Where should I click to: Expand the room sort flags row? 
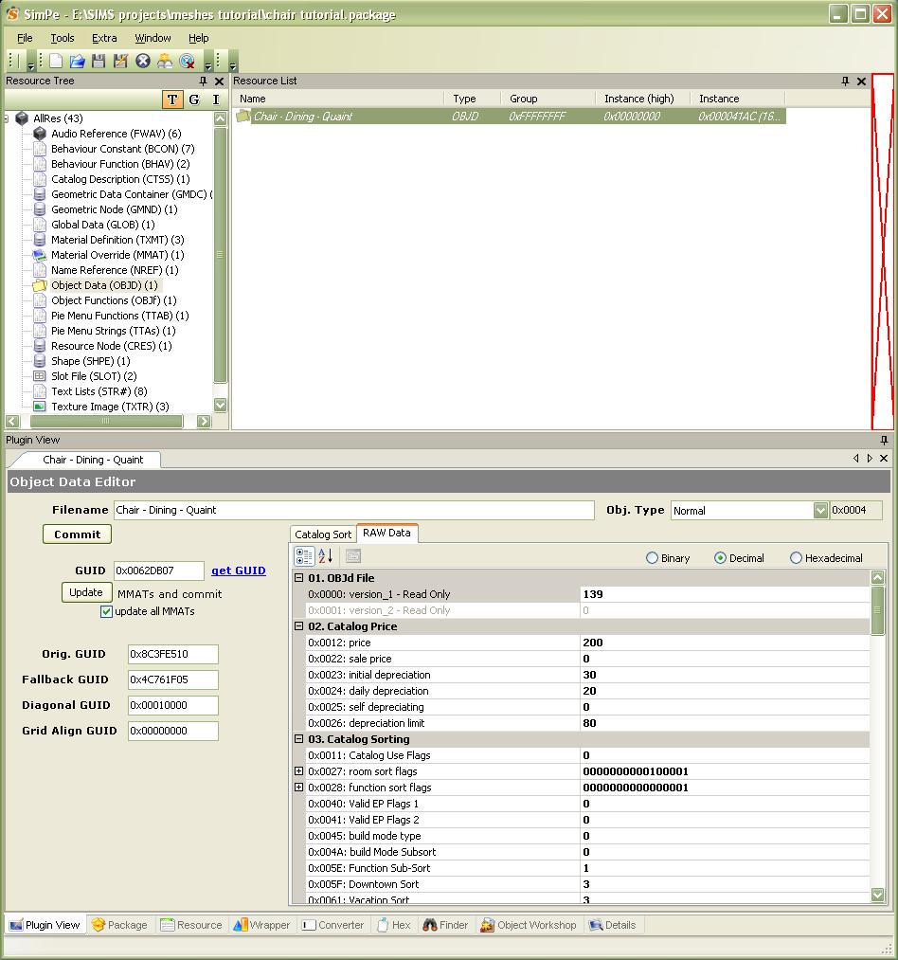click(x=298, y=770)
